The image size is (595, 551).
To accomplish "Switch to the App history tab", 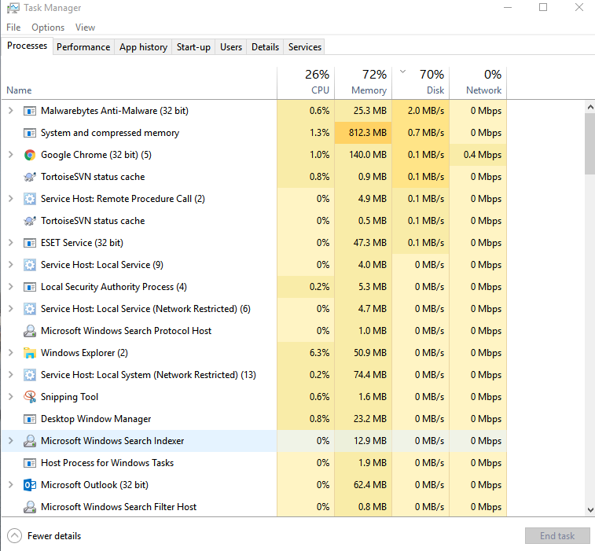I will pos(143,47).
